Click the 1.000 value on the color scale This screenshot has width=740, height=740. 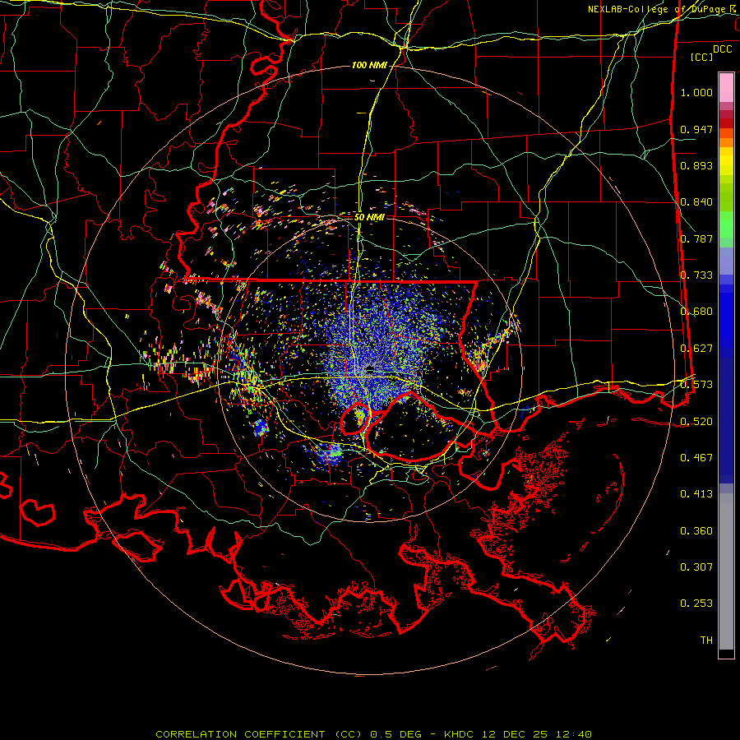point(696,92)
